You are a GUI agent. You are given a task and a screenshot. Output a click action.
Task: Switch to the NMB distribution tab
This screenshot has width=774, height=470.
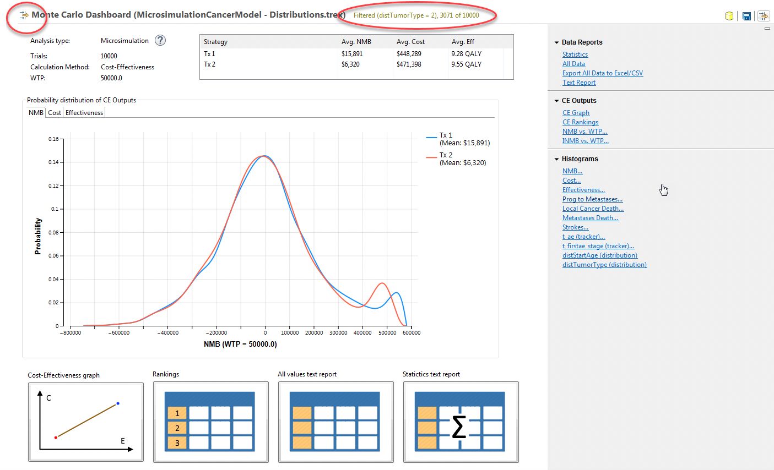click(x=36, y=112)
